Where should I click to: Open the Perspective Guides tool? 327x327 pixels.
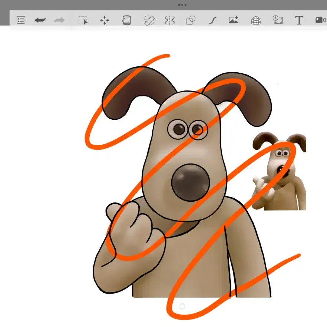pyautogui.click(x=256, y=20)
